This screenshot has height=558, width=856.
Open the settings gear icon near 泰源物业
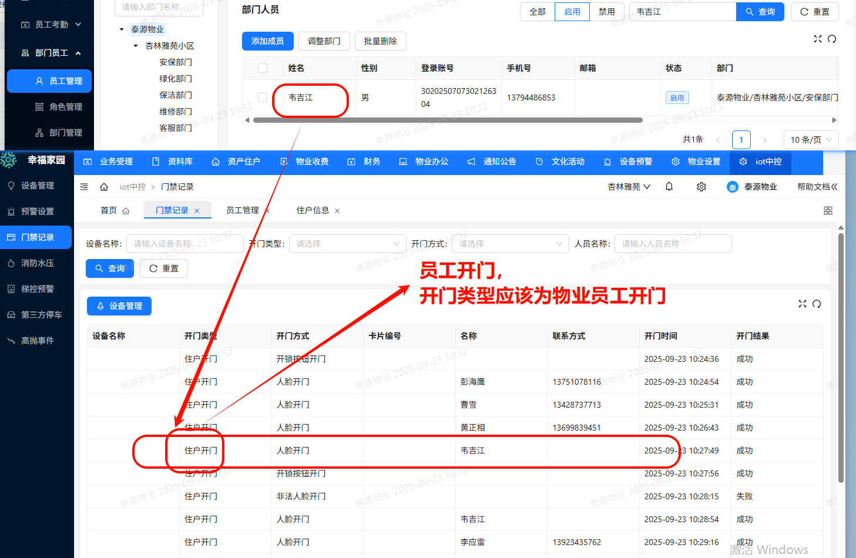(701, 186)
